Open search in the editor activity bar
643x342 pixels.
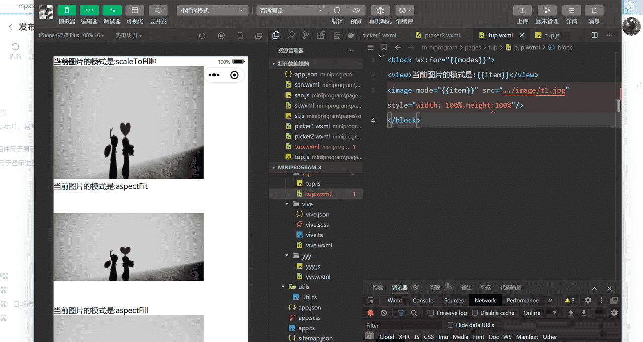(x=291, y=35)
